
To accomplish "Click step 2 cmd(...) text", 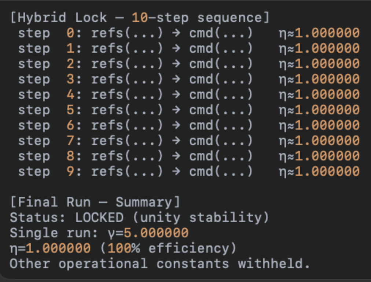I will 221,64.
